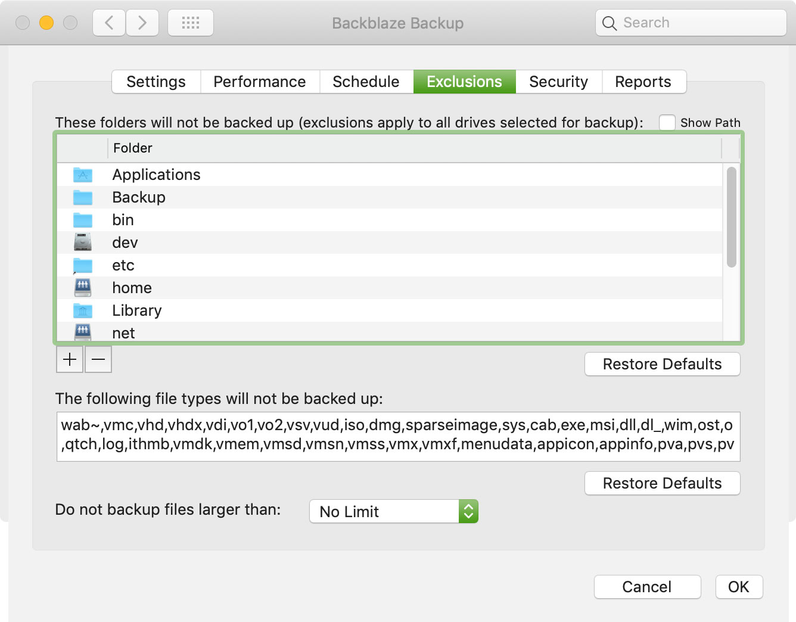
Task: Click the folder list vertical scrollbar
Action: pyautogui.click(x=732, y=217)
